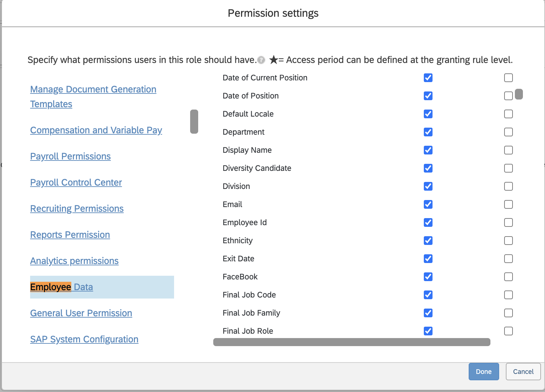Screen dimensions: 545x392
Task: Click the help question mark icon
Action: pyautogui.click(x=261, y=60)
